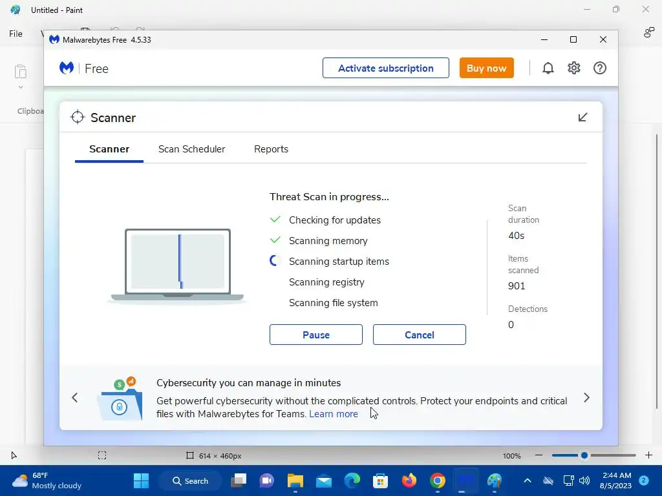The height and width of the screenshot is (496, 662).
Task: Click the Scanning file system text
Action: click(334, 303)
